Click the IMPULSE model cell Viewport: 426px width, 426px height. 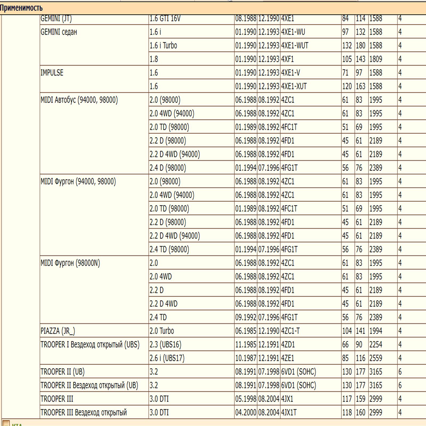(x=52, y=73)
